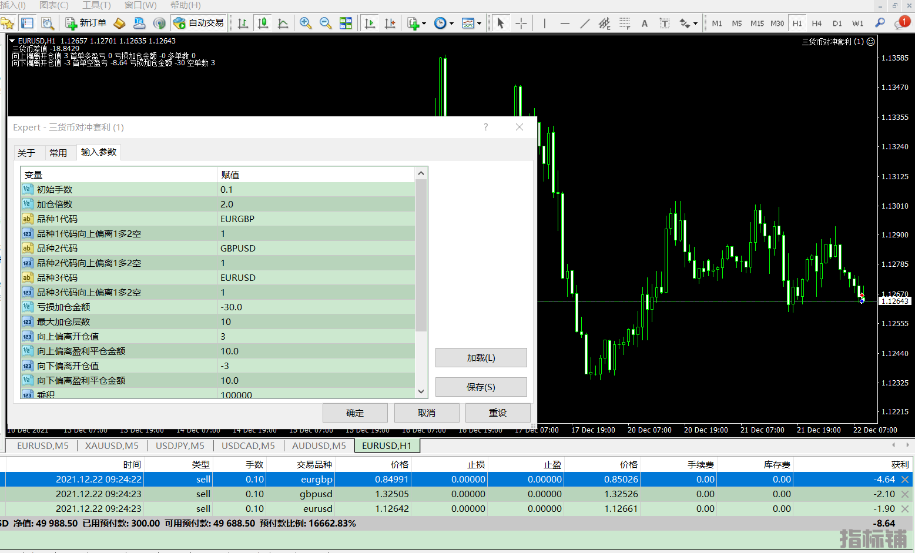Select the equidistant channel tool
The width and height of the screenshot is (915, 553).
click(604, 23)
